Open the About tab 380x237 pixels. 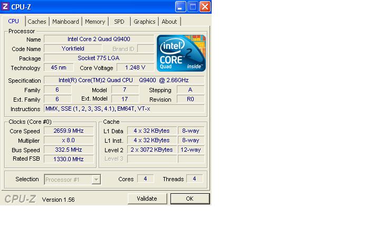click(169, 22)
